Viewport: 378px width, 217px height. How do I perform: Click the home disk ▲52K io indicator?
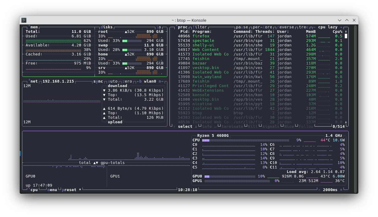[x=130, y=54]
